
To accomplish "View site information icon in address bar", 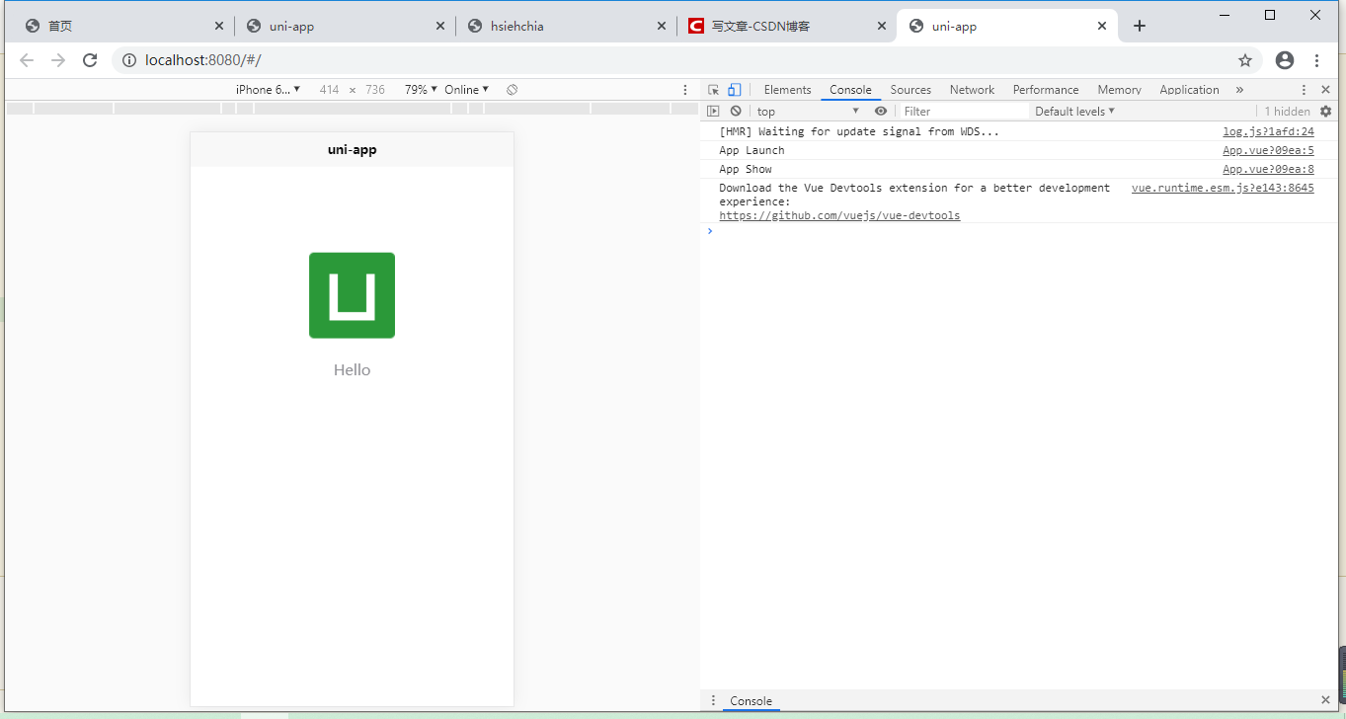I will 128,60.
